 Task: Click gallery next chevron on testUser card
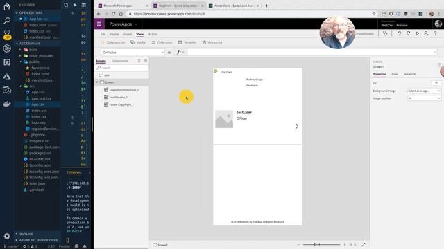pos(297,127)
